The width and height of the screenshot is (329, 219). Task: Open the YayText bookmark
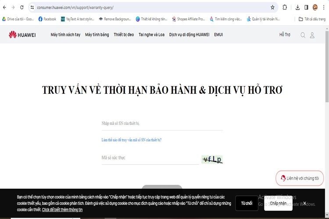pyautogui.click(x=77, y=19)
